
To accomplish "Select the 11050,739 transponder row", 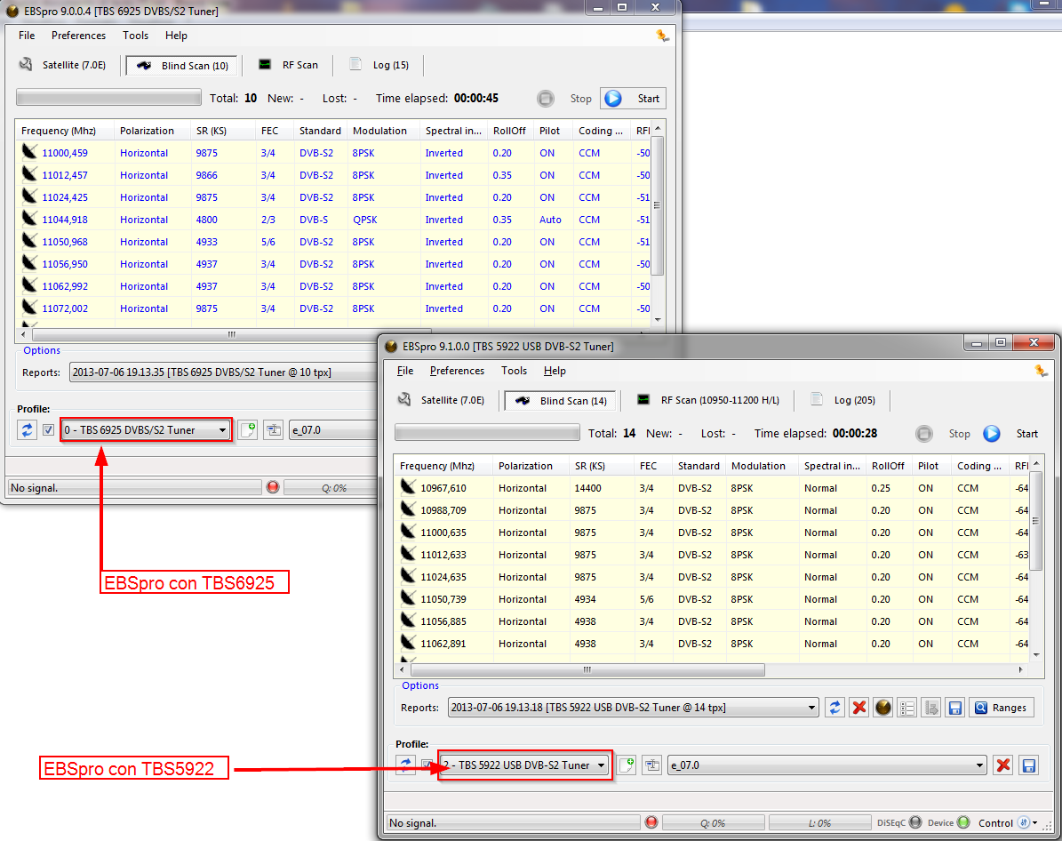I will pos(711,599).
